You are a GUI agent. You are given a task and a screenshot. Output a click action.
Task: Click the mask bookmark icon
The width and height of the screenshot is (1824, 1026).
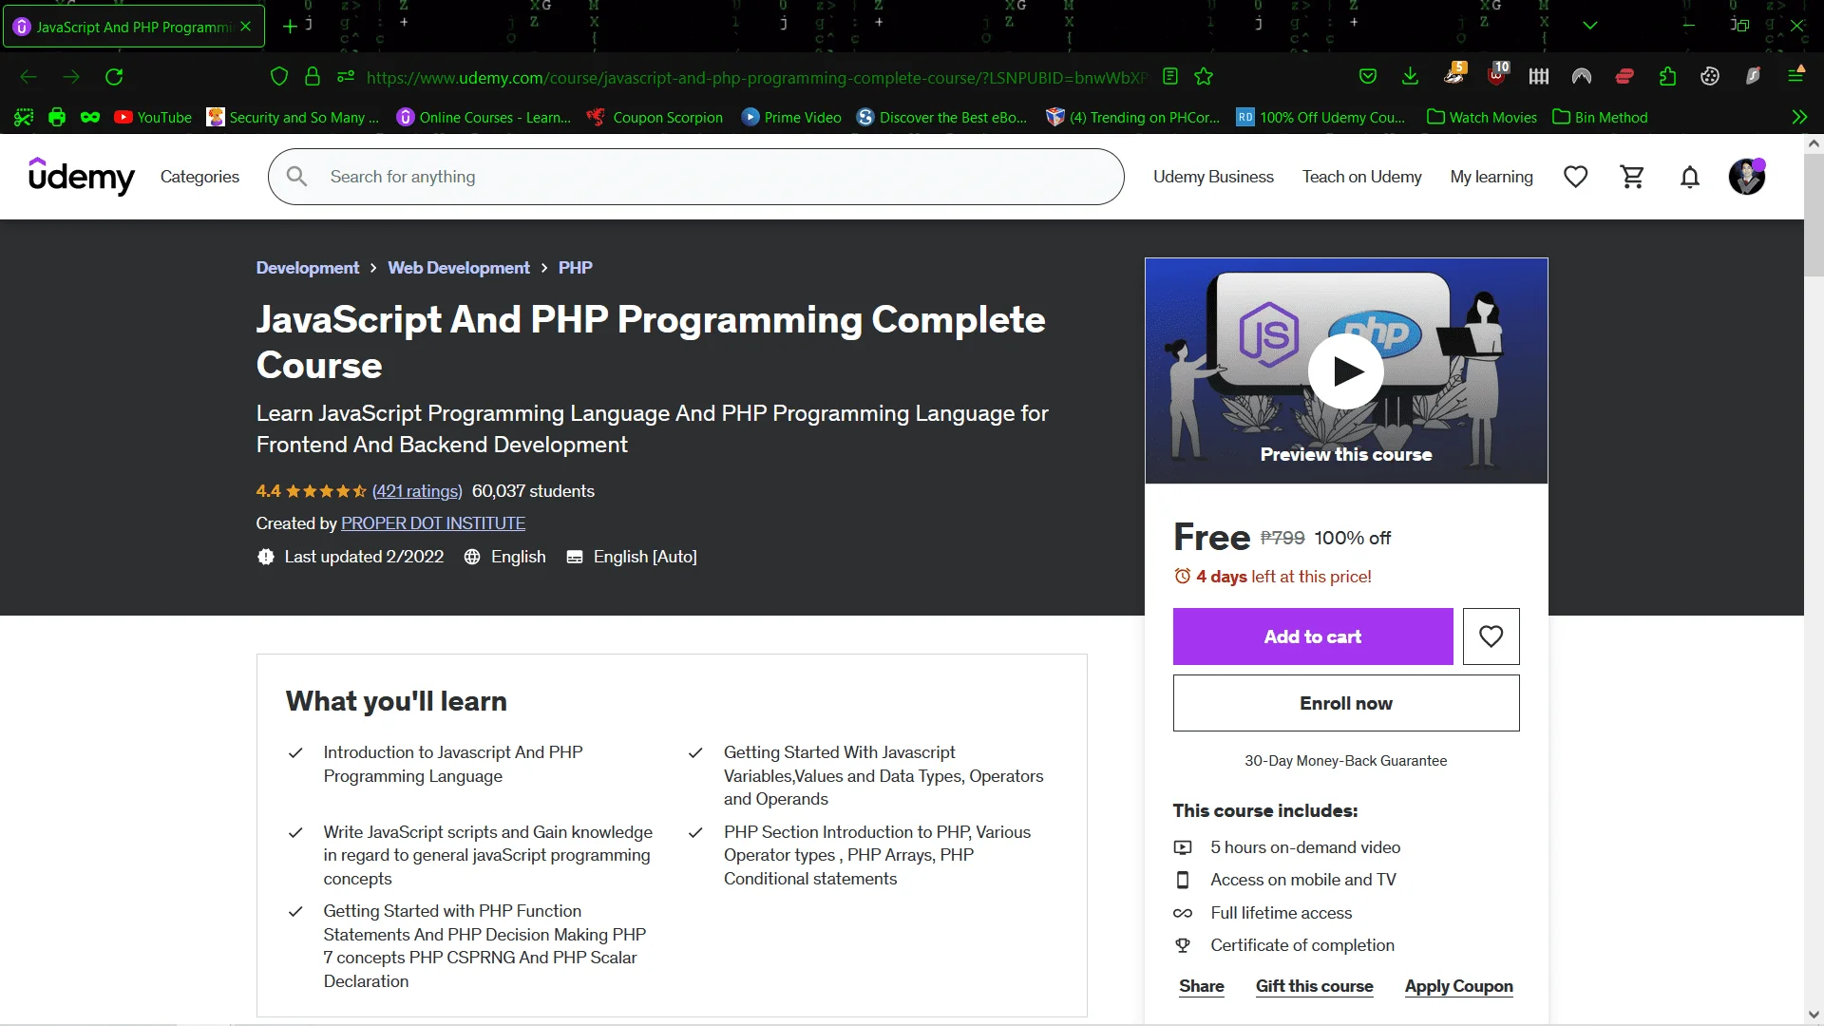click(90, 117)
